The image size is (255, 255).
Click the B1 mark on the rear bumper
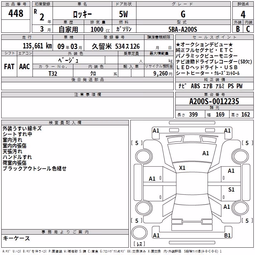click(x=227, y=235)
